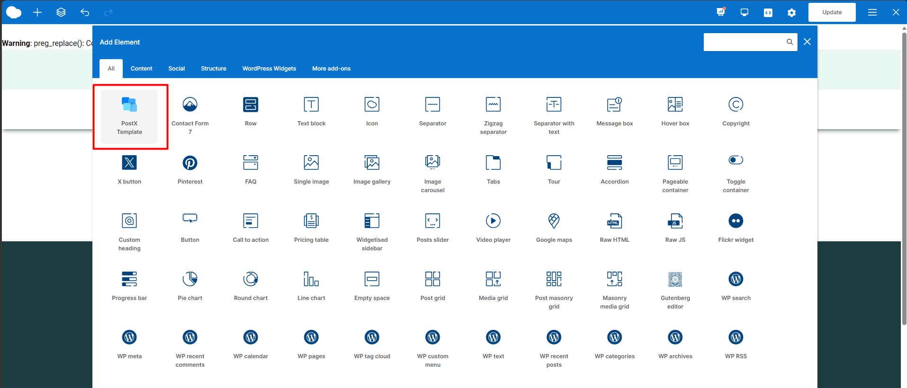Add a Single image element

click(311, 170)
